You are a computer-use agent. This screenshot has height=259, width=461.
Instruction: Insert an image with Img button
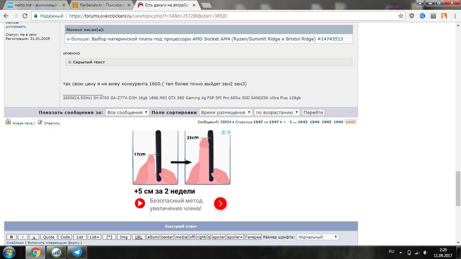coord(124,237)
